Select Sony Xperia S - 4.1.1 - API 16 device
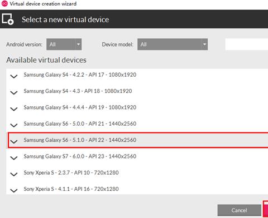Image resolution: width=268 pixels, height=218 pixels. [71, 189]
